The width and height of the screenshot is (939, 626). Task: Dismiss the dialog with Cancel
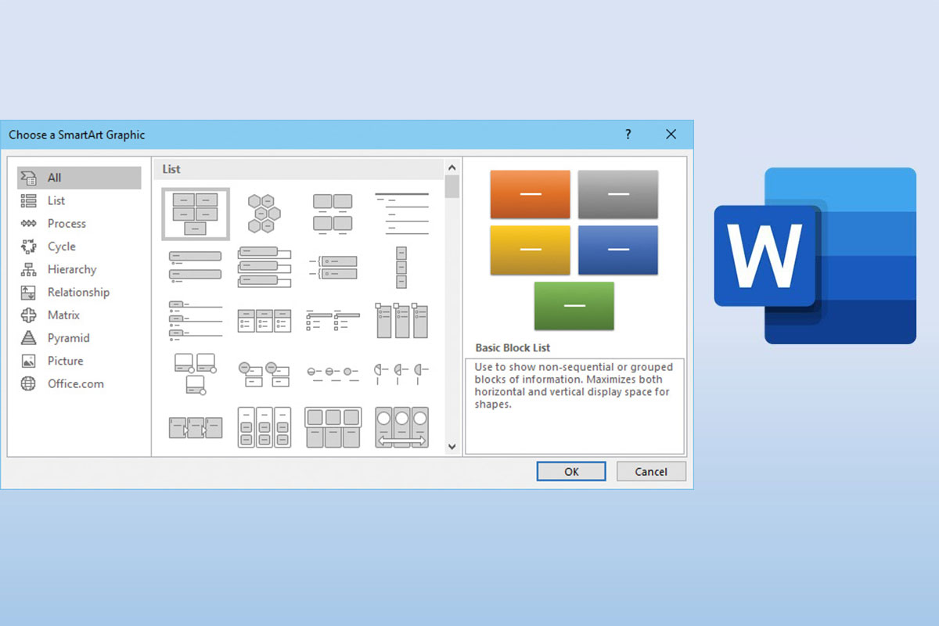tap(651, 471)
